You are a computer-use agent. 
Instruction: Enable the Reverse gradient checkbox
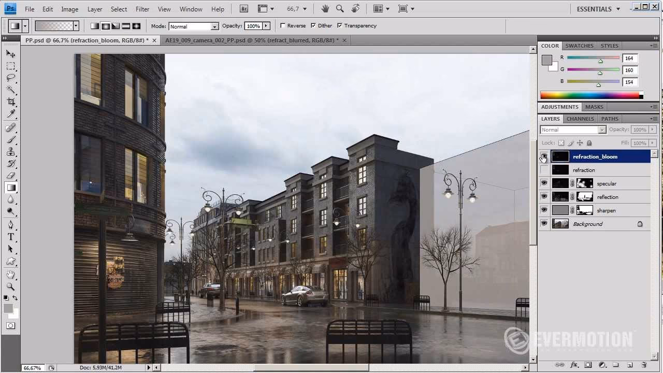pyautogui.click(x=283, y=25)
